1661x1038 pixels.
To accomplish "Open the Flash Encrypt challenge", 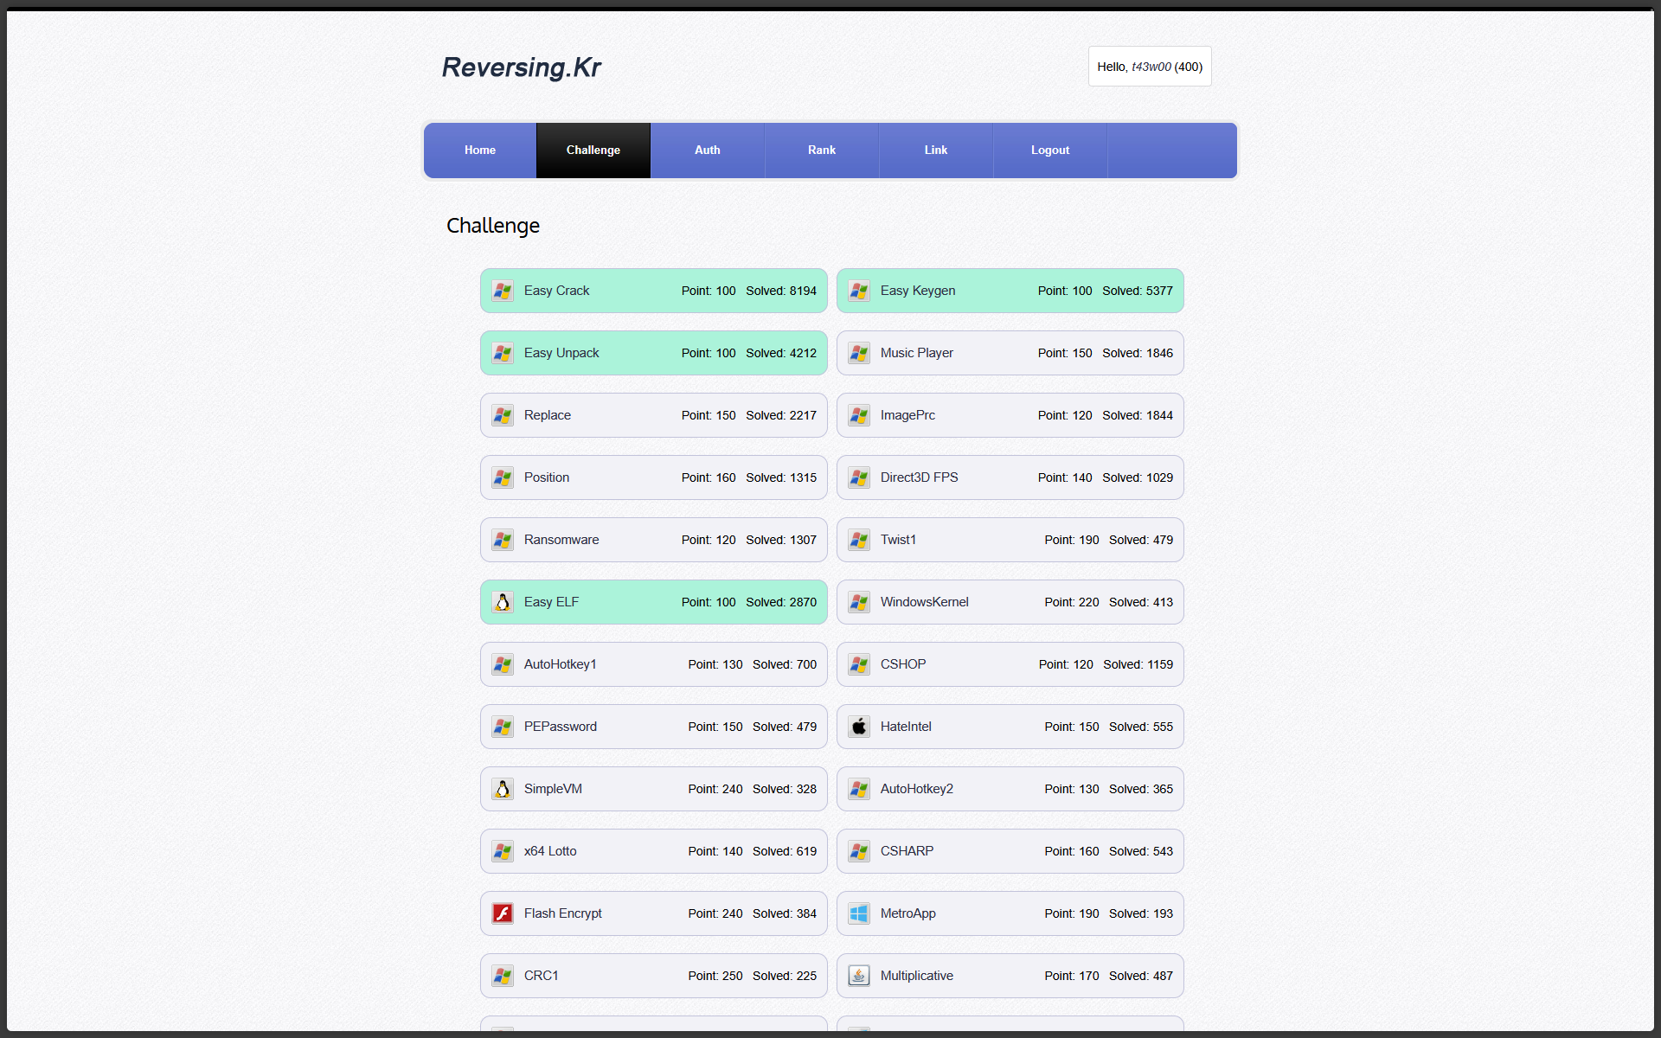I will (654, 913).
